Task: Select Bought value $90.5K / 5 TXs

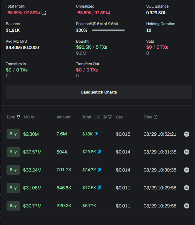Action: 91,47
